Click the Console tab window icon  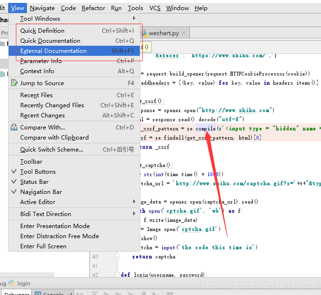point(38,294)
